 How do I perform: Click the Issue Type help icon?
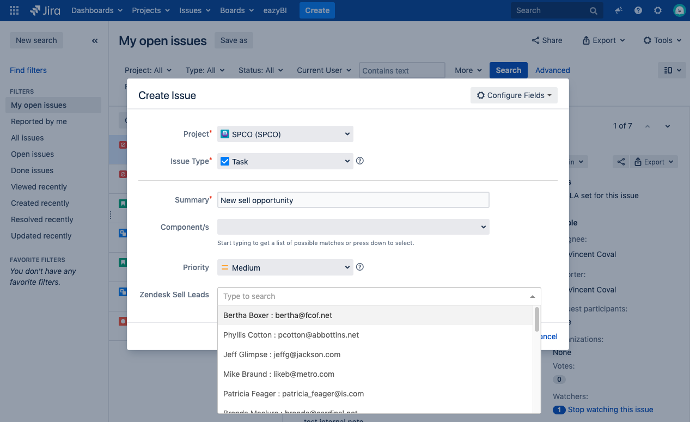coord(359,161)
